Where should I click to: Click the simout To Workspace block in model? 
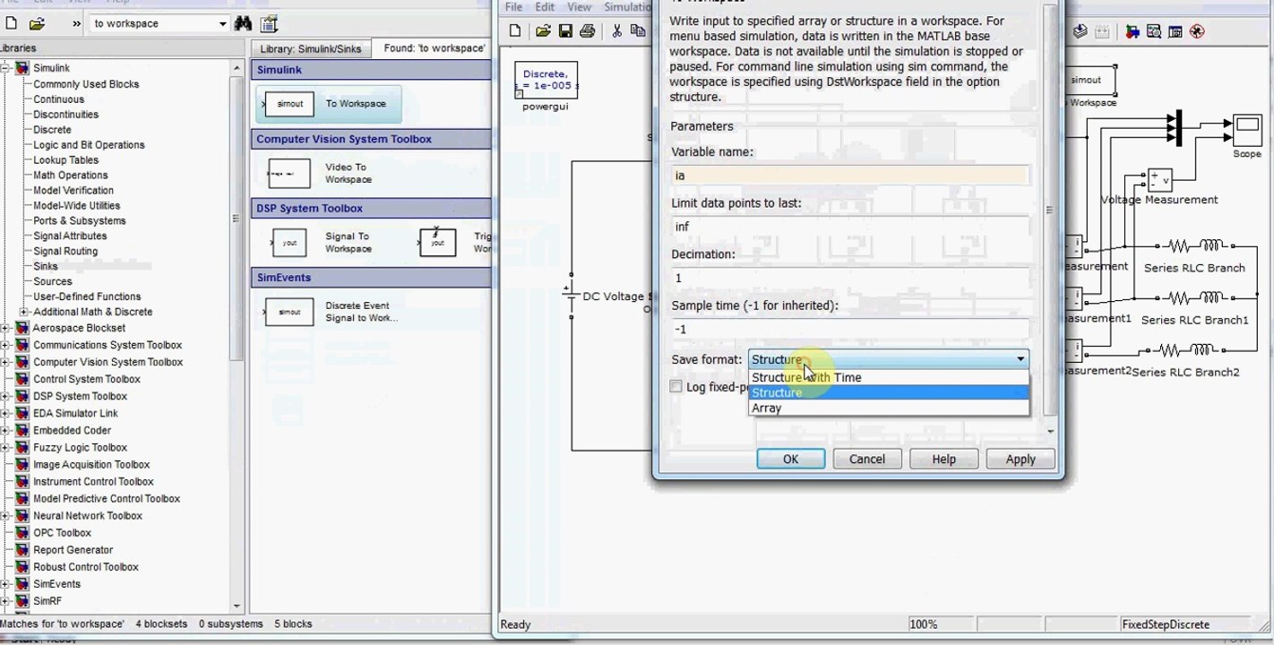pyautogui.click(x=1089, y=80)
